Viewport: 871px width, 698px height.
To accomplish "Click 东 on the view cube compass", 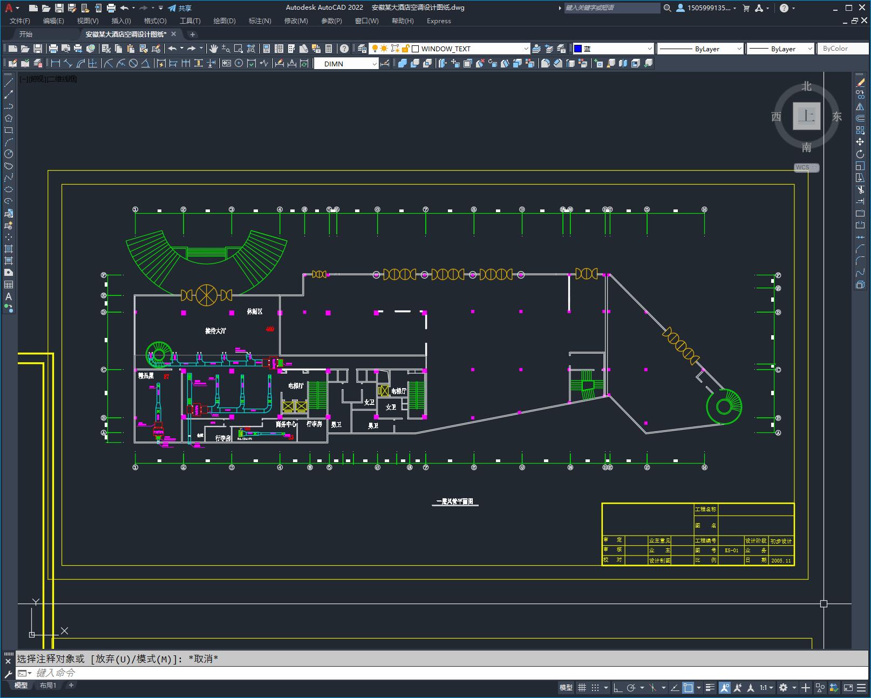I will (x=837, y=117).
